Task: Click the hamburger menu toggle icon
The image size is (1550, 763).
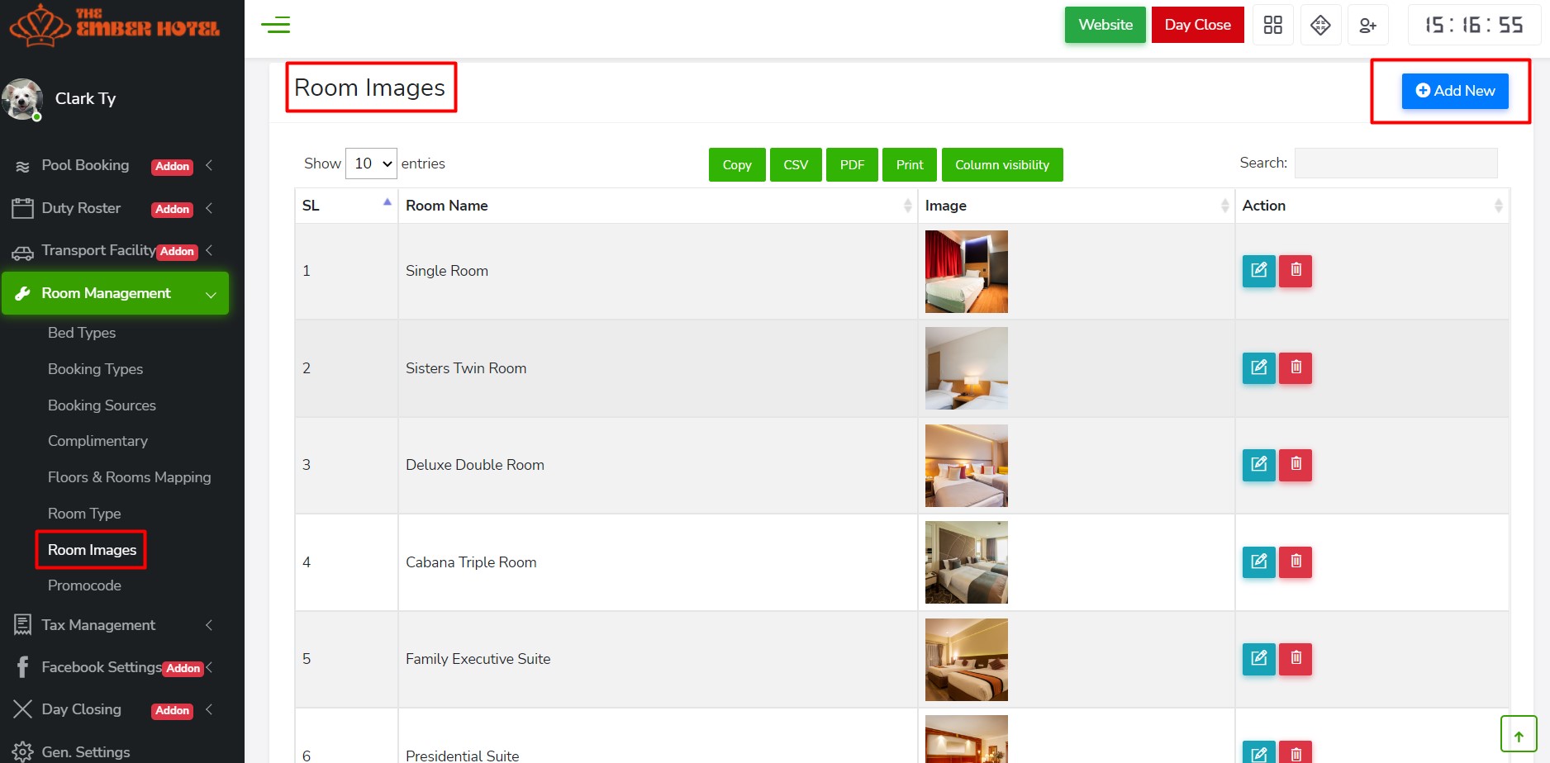Action: (275, 25)
